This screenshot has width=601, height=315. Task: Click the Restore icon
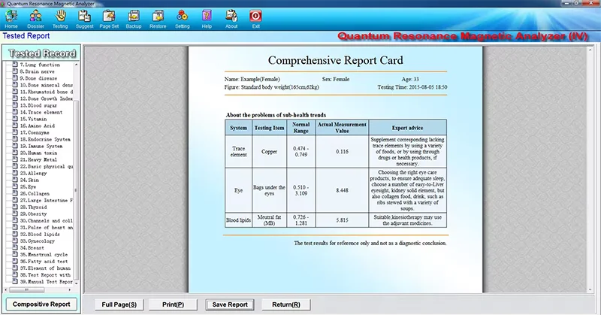click(x=158, y=17)
